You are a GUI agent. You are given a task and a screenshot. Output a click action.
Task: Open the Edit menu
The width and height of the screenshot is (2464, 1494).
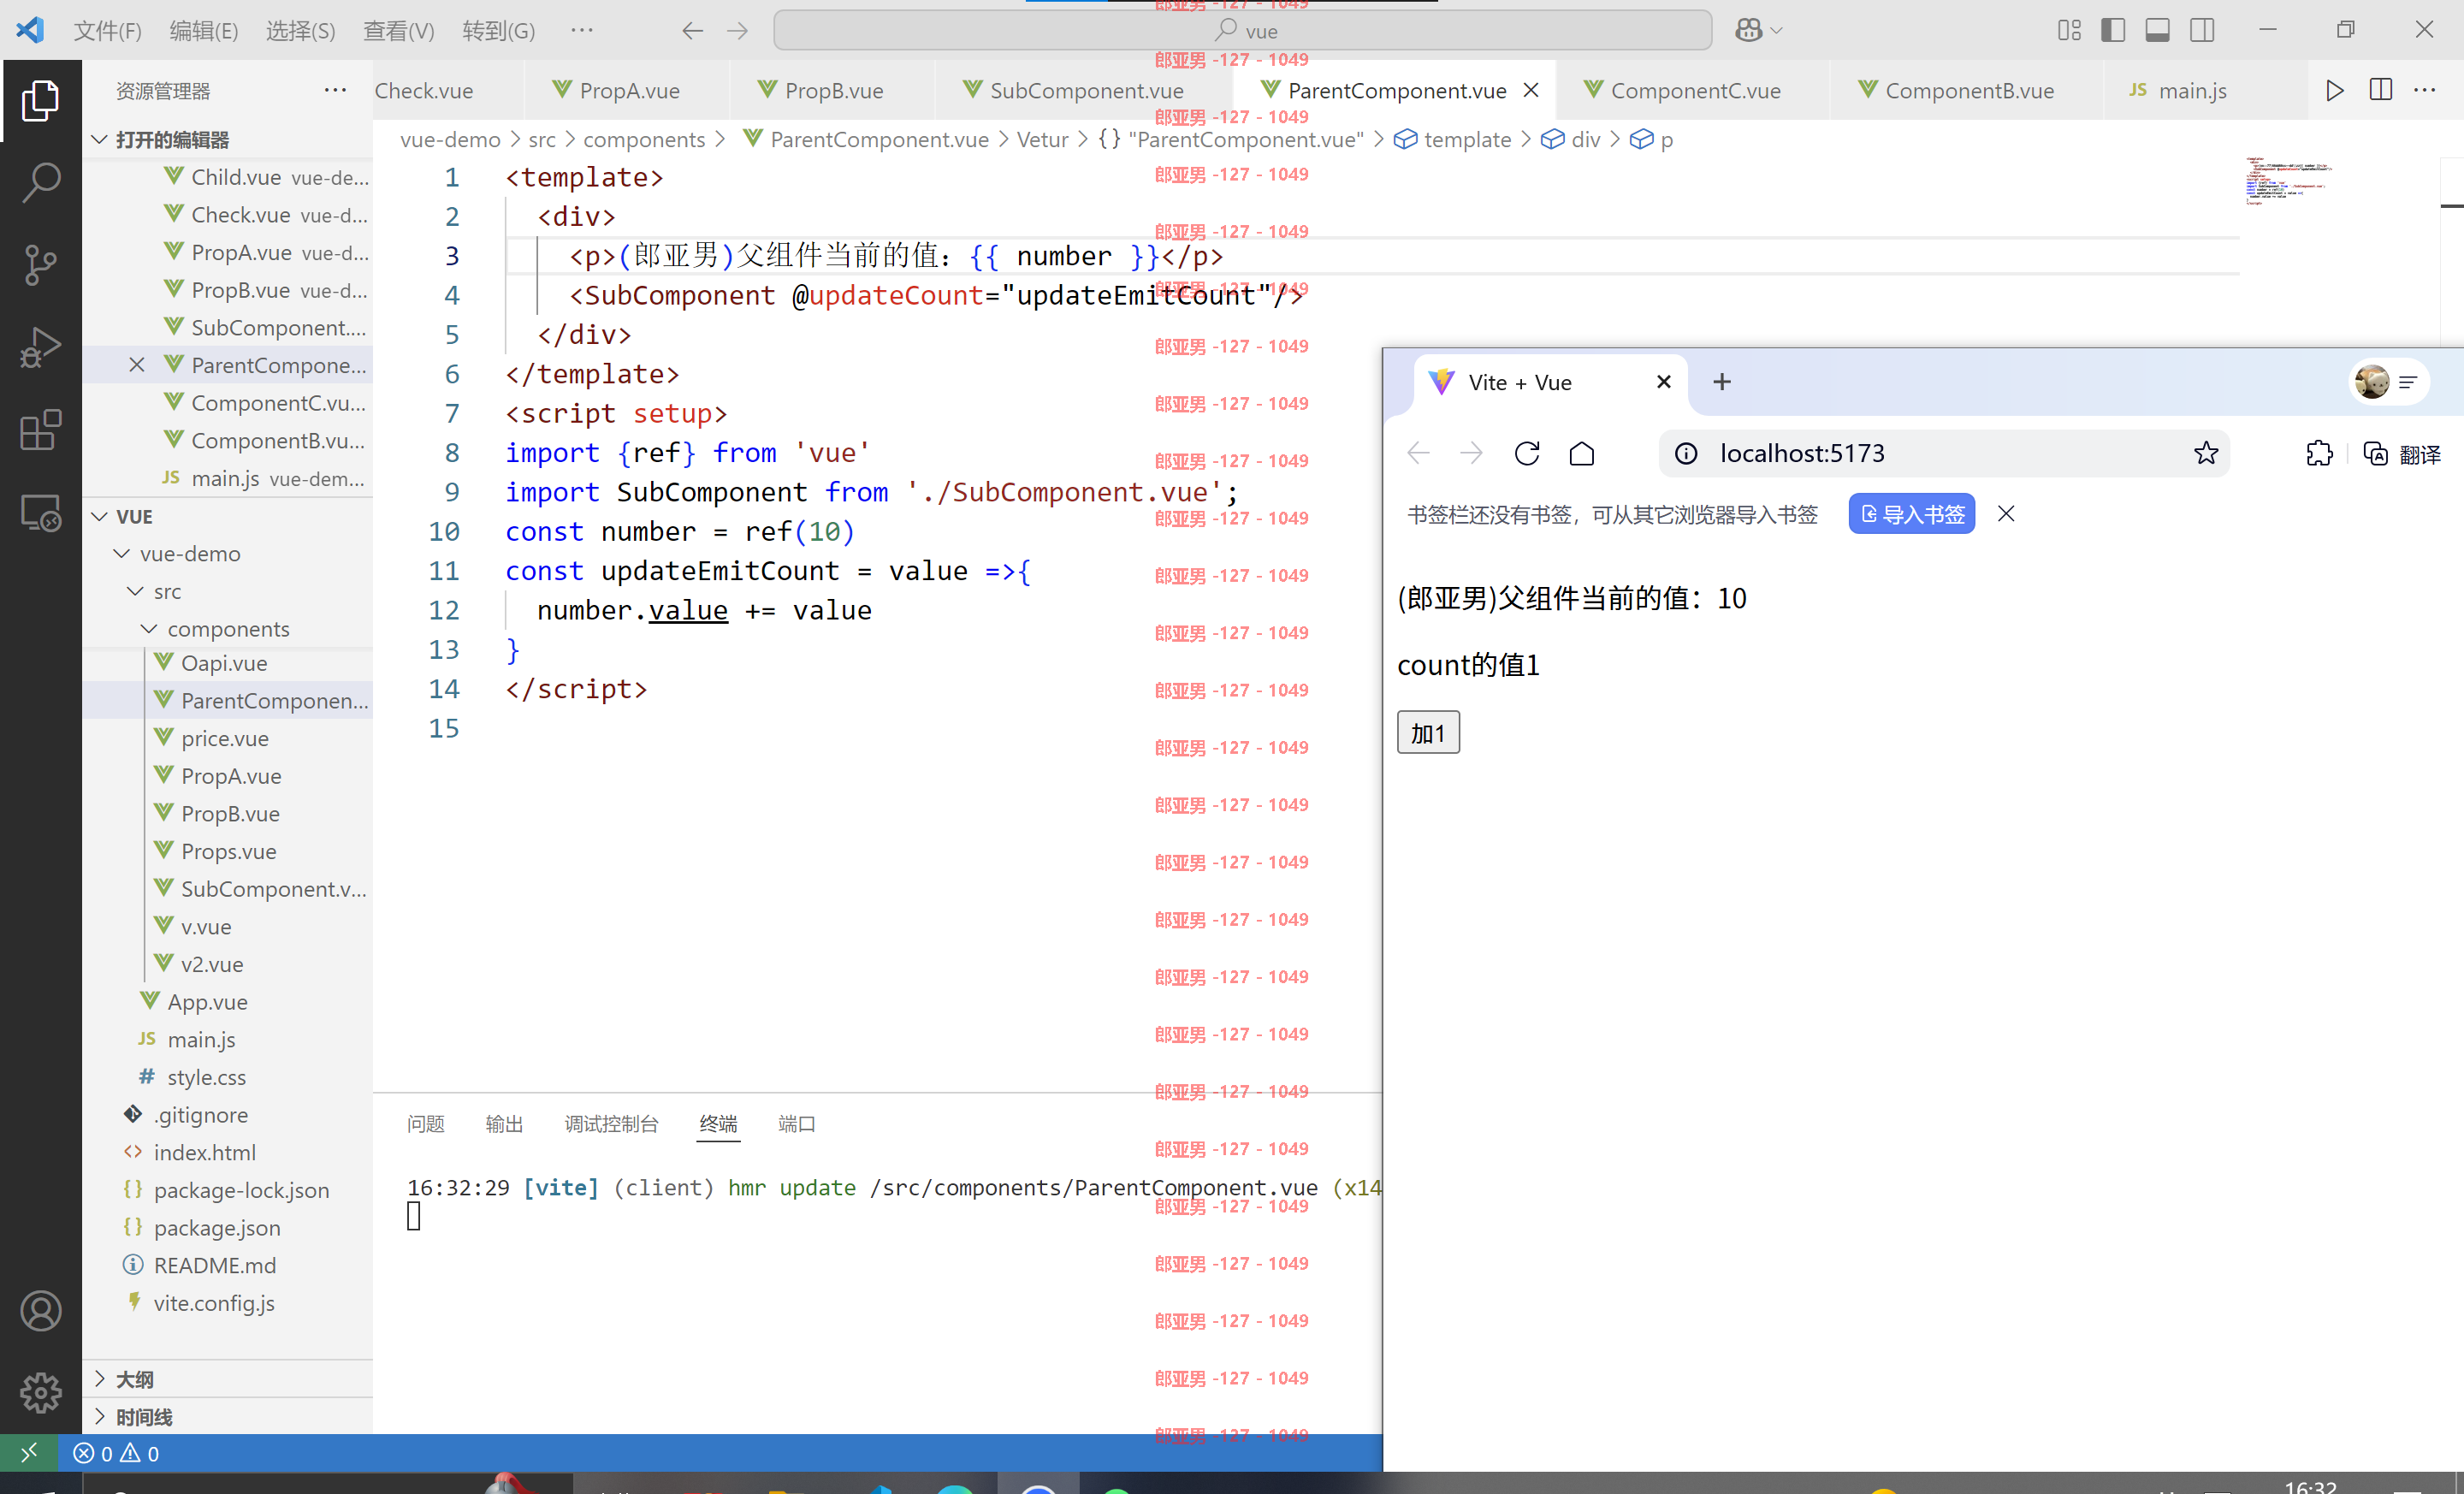pos(203,30)
